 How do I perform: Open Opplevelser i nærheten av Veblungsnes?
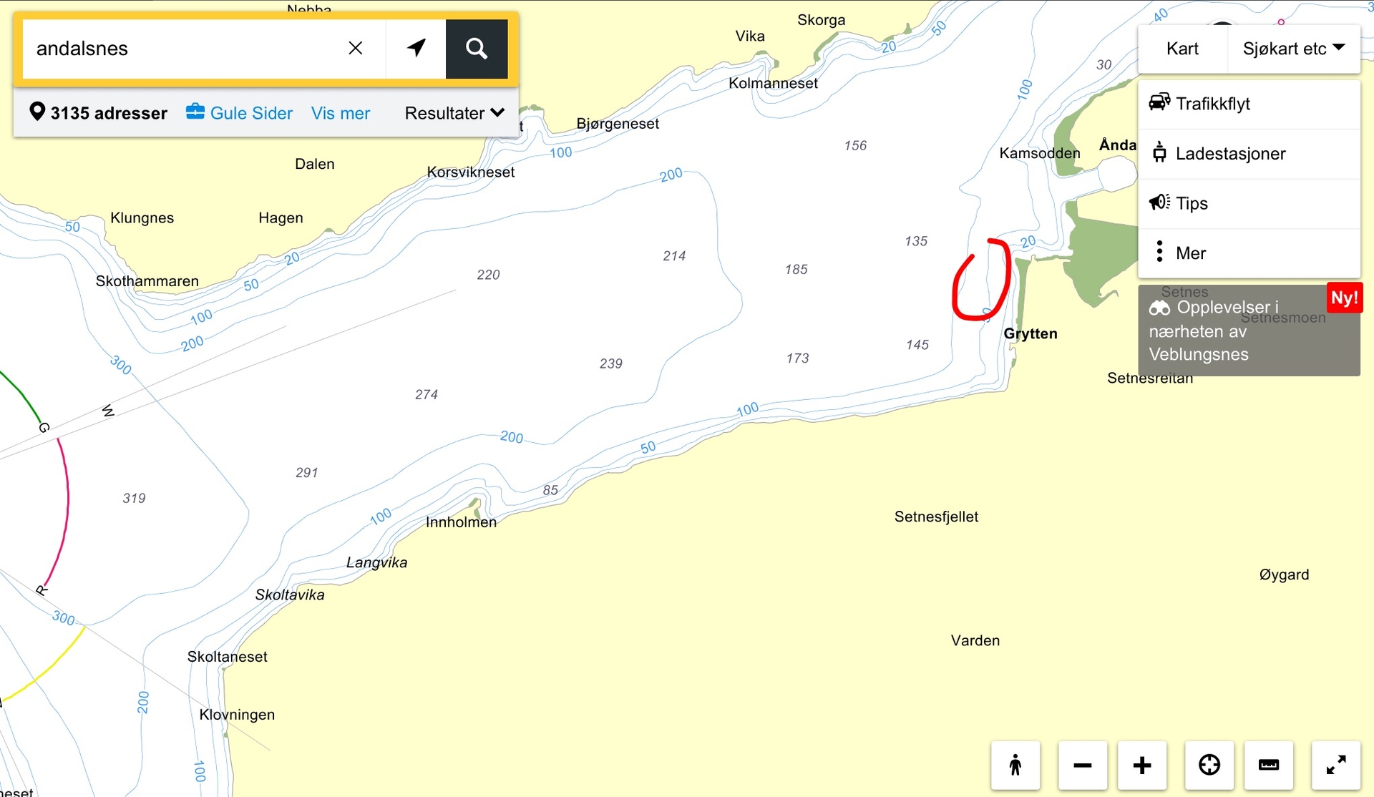1249,331
